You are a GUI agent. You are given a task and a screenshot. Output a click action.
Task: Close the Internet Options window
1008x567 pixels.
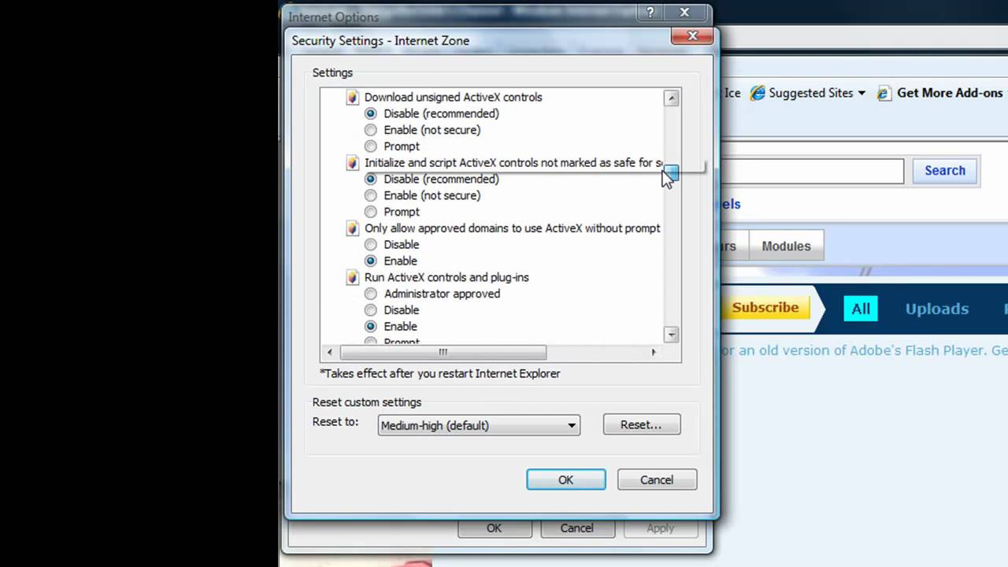(685, 13)
